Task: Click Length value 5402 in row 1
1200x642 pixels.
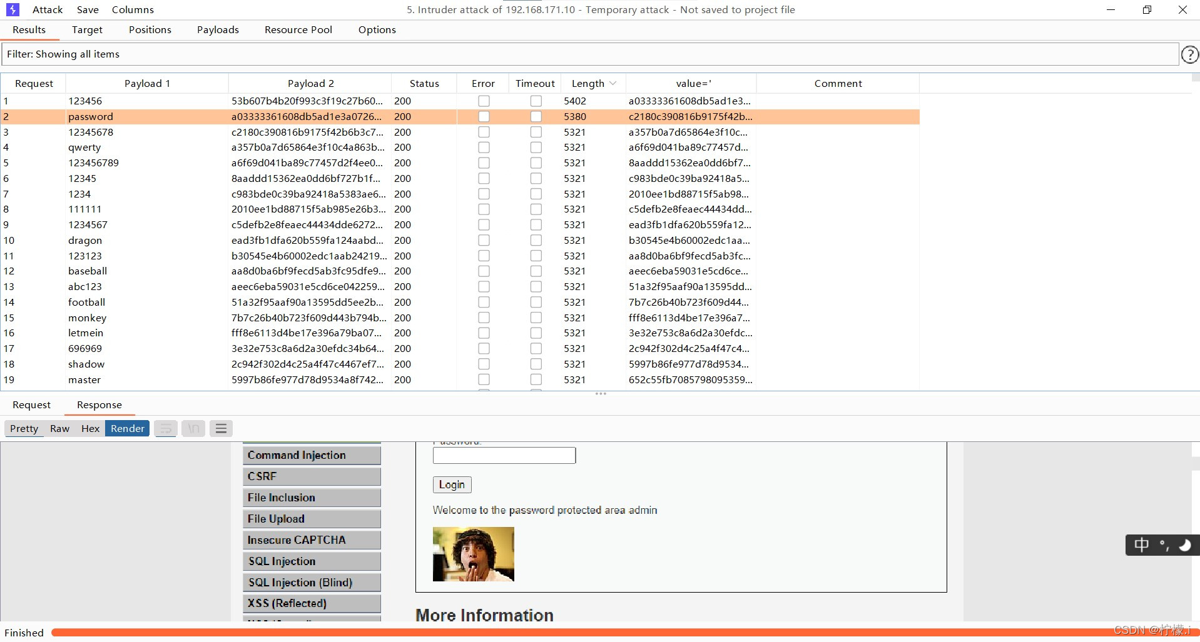Action: 575,101
